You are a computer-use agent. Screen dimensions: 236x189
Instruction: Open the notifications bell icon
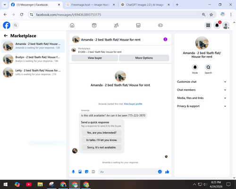click(217, 25)
